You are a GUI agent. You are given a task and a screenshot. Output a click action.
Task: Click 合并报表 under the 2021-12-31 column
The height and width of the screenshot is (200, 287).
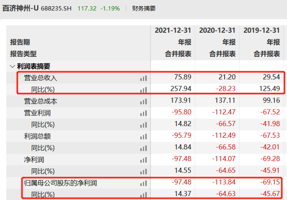pos(178,54)
